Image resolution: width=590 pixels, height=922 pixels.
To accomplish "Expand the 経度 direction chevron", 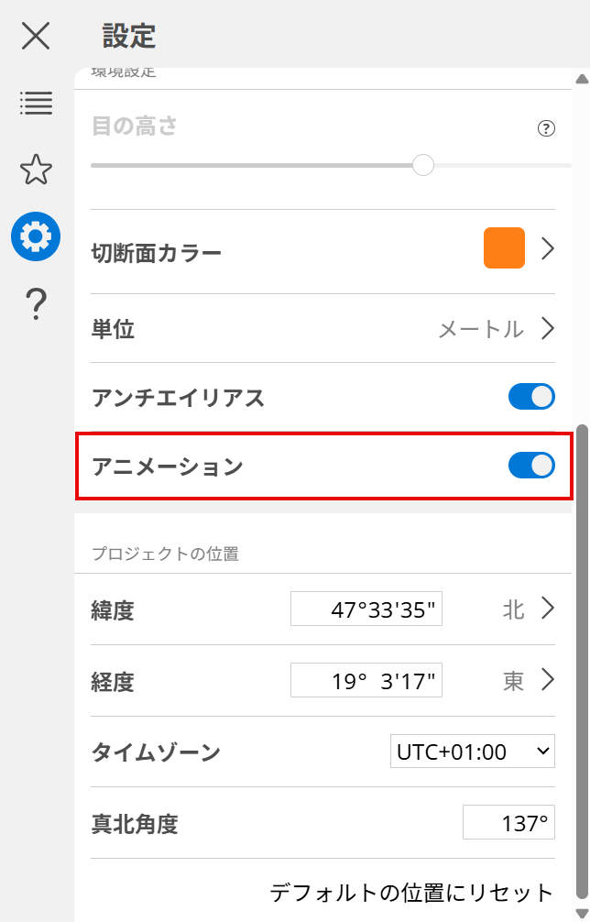I will pos(548,679).
